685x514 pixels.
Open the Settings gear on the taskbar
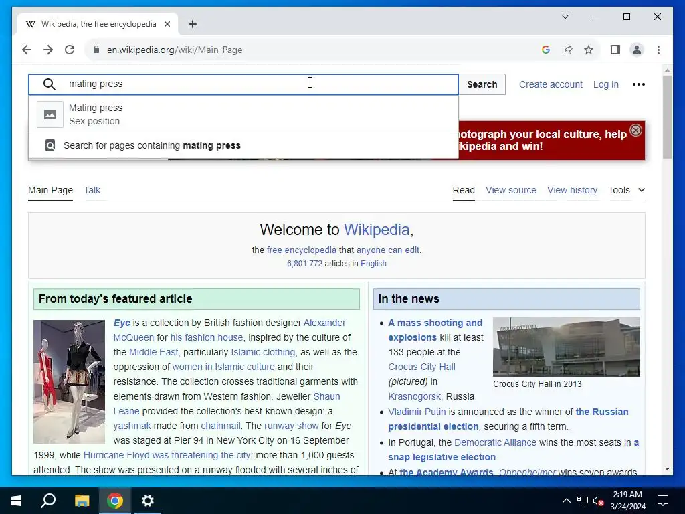pyautogui.click(x=148, y=501)
